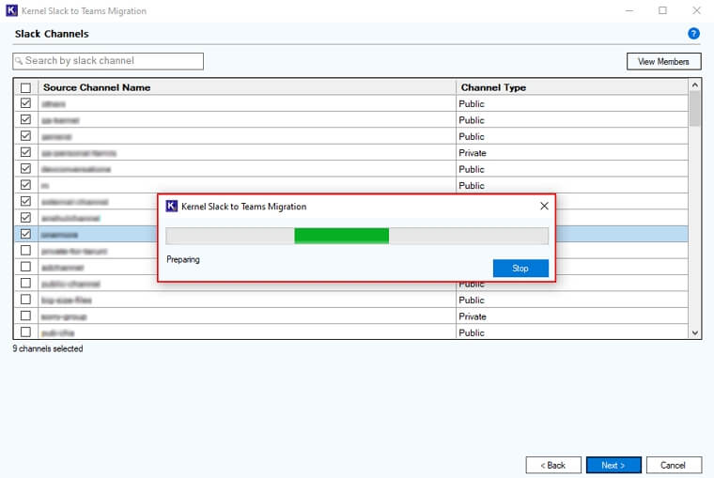
Task: Click the Kernel logo icon in the main title bar
Action: pos(12,10)
